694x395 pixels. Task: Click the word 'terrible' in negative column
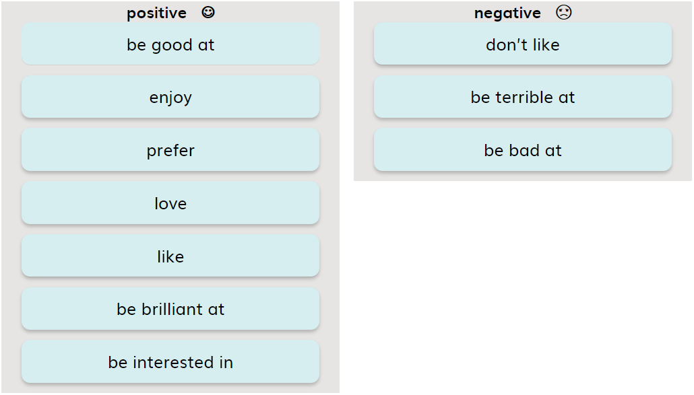tap(524, 97)
